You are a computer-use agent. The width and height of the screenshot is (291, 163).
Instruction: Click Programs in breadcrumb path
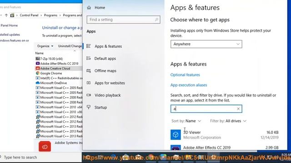[50, 15]
